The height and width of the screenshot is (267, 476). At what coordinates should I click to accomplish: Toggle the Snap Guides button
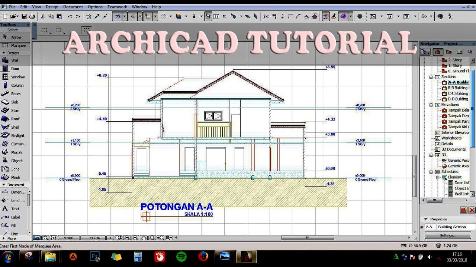(x=132, y=16)
